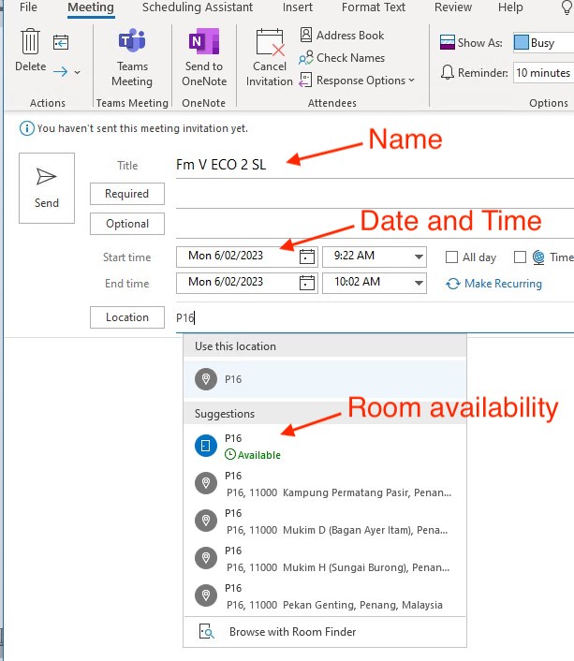Click Cancel Invitation

[x=270, y=57]
